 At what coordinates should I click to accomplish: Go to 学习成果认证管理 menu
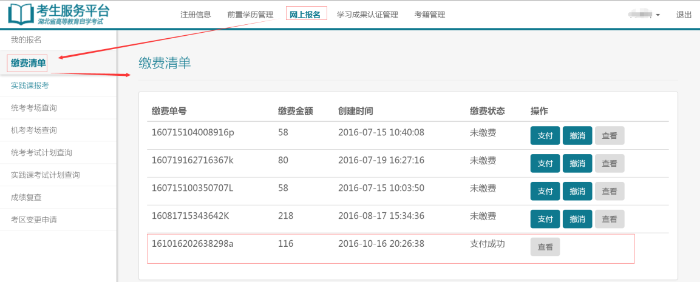pyautogui.click(x=367, y=15)
